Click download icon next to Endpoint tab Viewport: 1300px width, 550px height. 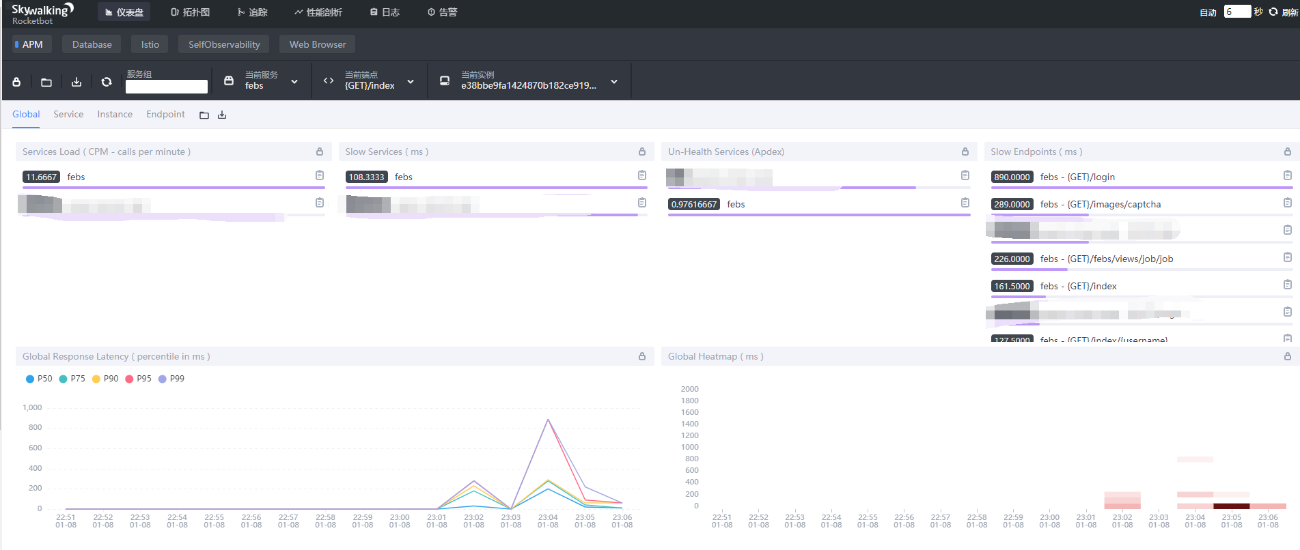click(x=222, y=115)
